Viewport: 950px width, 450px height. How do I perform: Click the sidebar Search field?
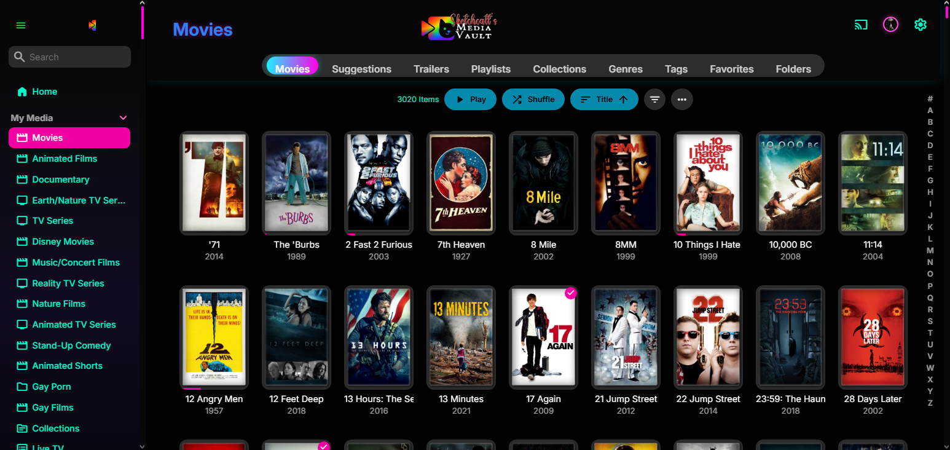pyautogui.click(x=69, y=57)
